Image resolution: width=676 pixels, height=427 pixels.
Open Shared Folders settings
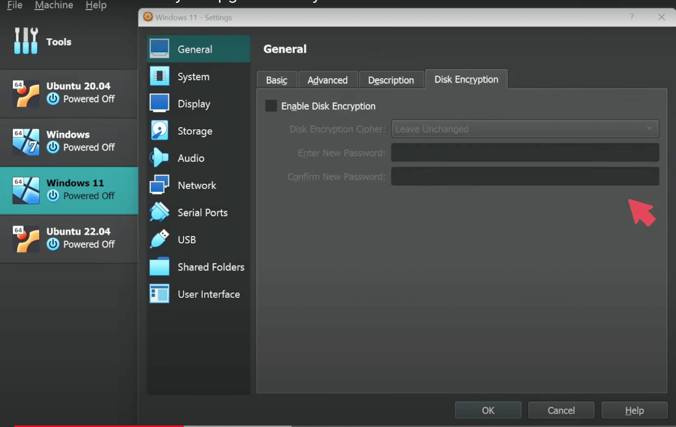159,267
